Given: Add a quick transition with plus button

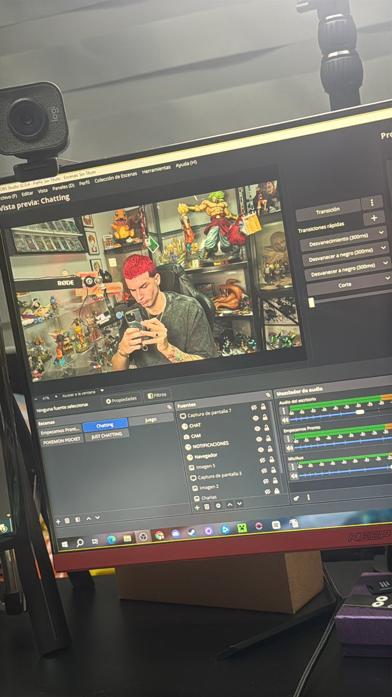Looking at the screenshot, I should click(x=374, y=218).
